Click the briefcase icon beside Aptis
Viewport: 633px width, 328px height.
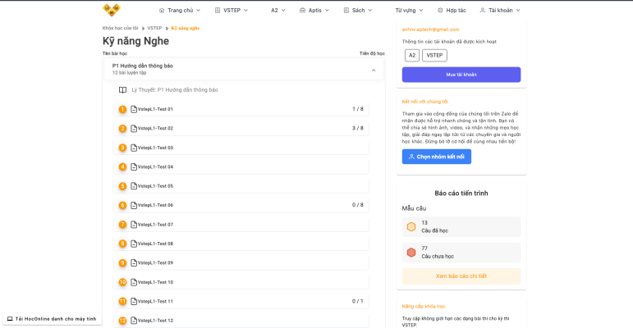click(302, 10)
